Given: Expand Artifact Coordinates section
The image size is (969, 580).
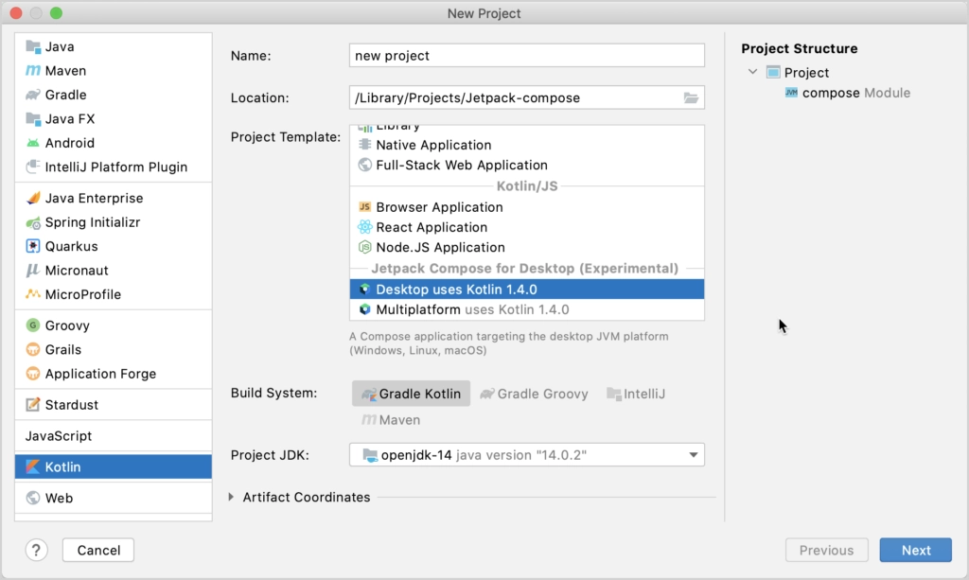Looking at the screenshot, I should click(x=231, y=497).
